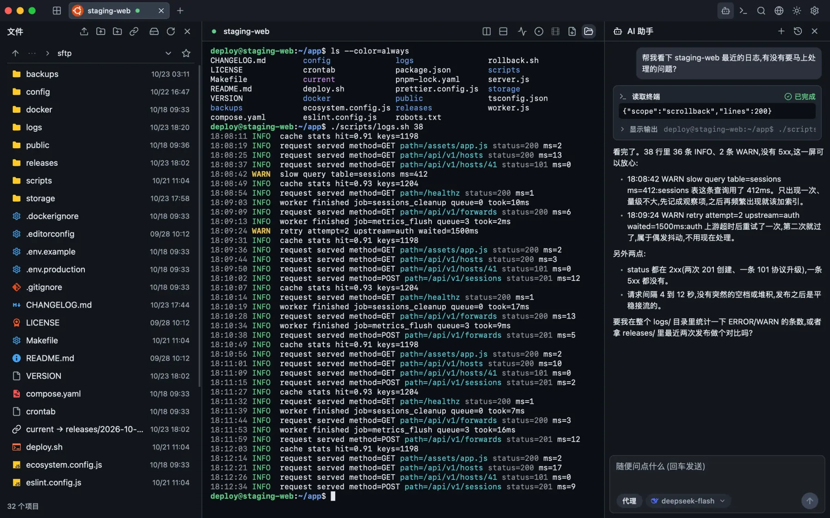Open the settings gear in title bar
The width and height of the screenshot is (830, 518).
point(815,11)
